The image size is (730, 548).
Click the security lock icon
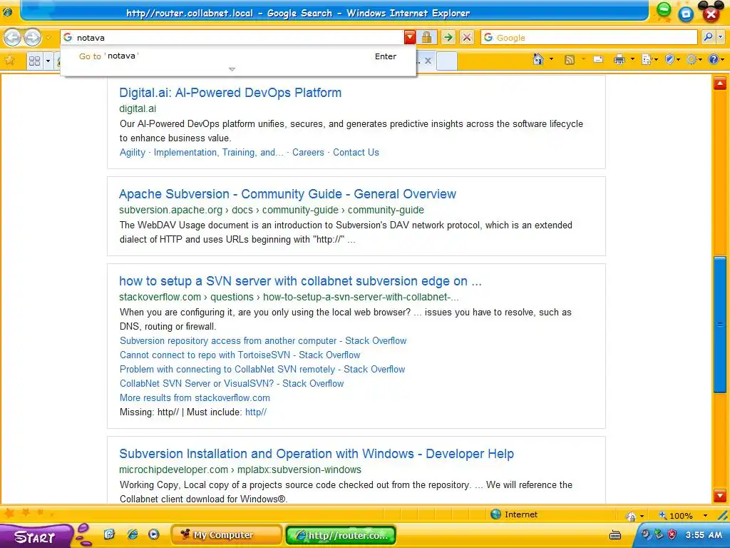[x=426, y=37]
